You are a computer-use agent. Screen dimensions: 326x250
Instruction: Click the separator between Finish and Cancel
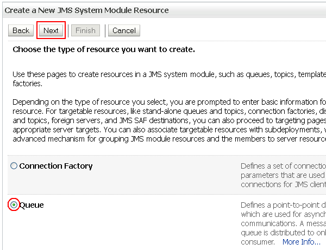coord(104,30)
